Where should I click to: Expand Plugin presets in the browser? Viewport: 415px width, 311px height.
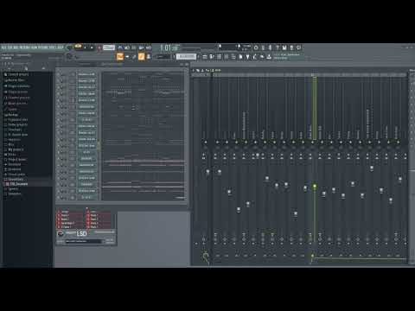tap(16, 92)
